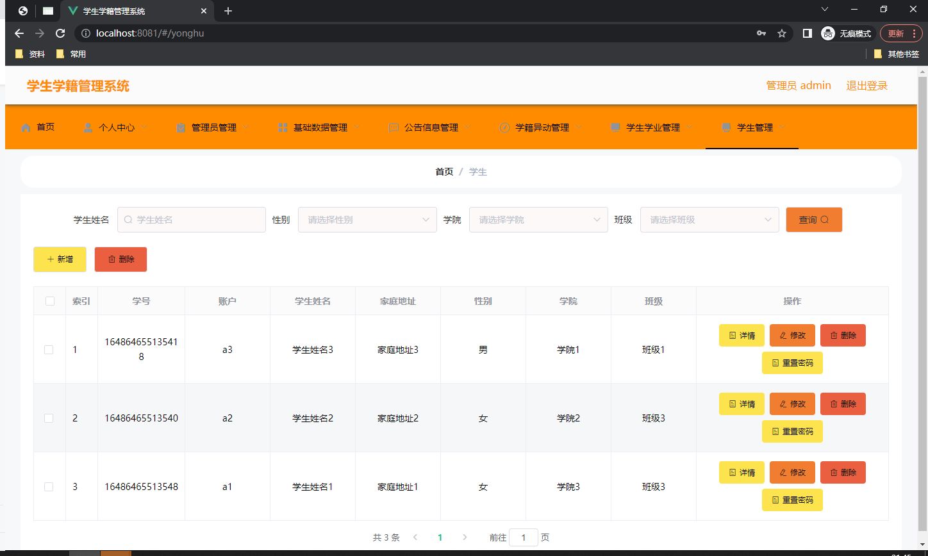
Task: Open a new browser tab with plus
Action: (x=228, y=11)
